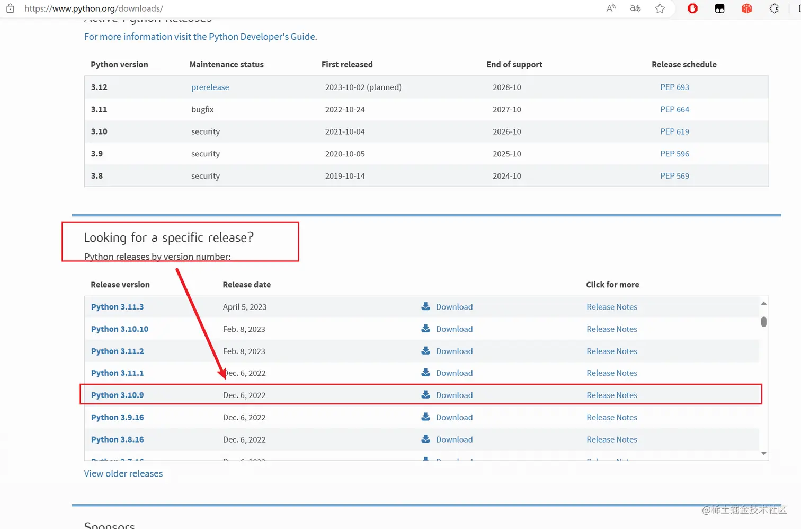Image resolution: width=801 pixels, height=529 pixels.
Task: Click download icon for Python 3.9.16
Action: click(x=425, y=417)
